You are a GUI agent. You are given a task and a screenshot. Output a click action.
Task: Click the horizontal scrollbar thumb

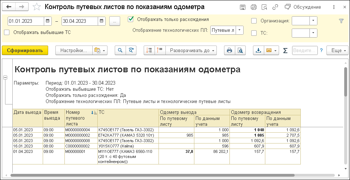point(152,175)
